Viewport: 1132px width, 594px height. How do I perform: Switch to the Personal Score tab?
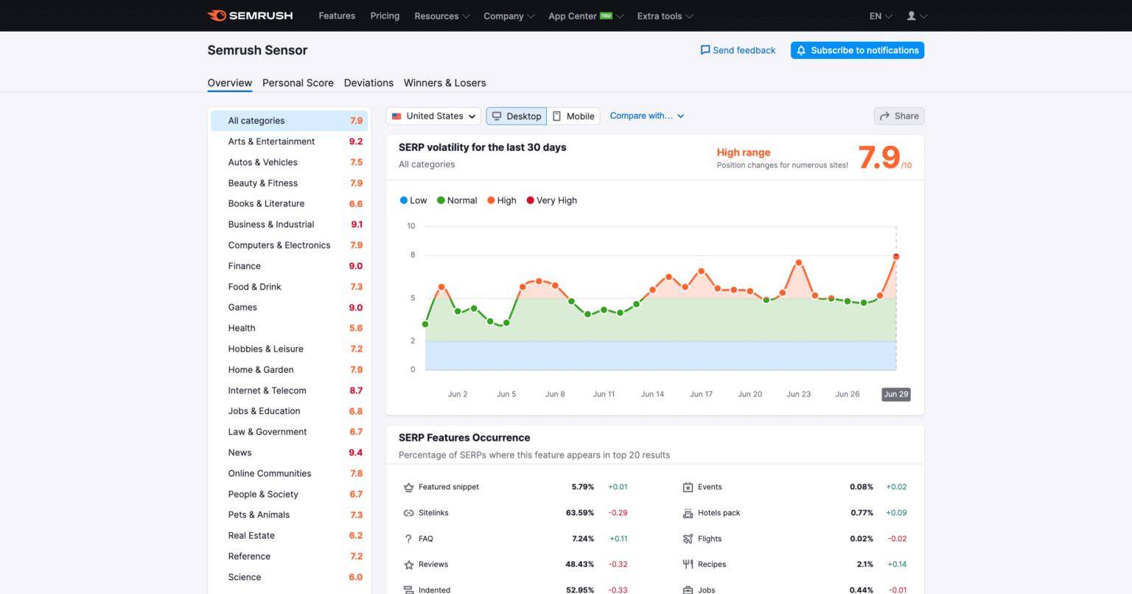tap(298, 83)
